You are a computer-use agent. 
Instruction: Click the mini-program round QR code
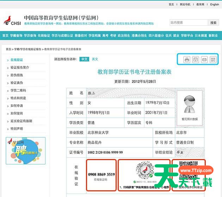tap(145, 170)
